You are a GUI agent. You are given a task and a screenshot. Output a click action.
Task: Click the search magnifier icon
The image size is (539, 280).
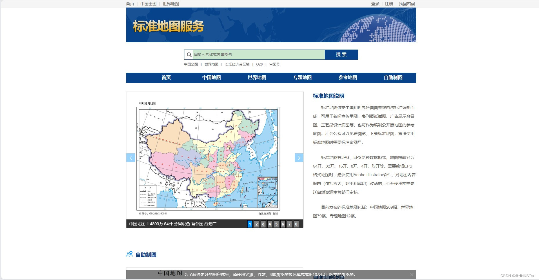pos(189,54)
